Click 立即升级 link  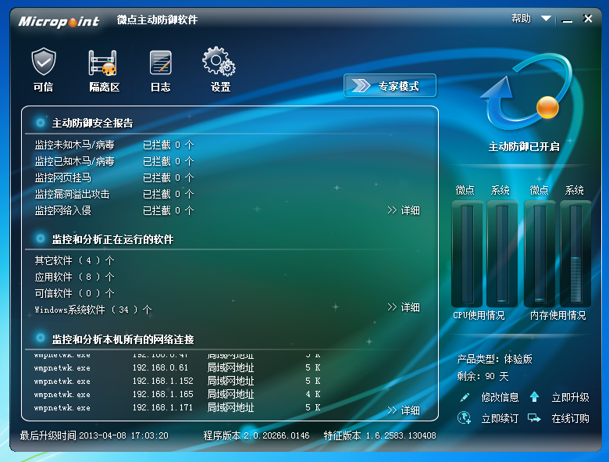click(x=570, y=397)
